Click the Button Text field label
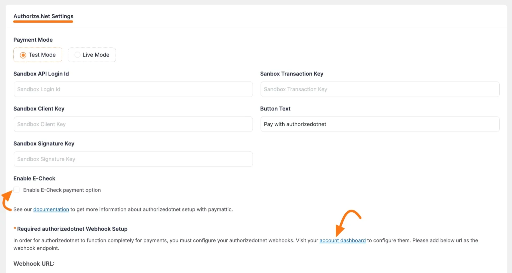 click(275, 109)
